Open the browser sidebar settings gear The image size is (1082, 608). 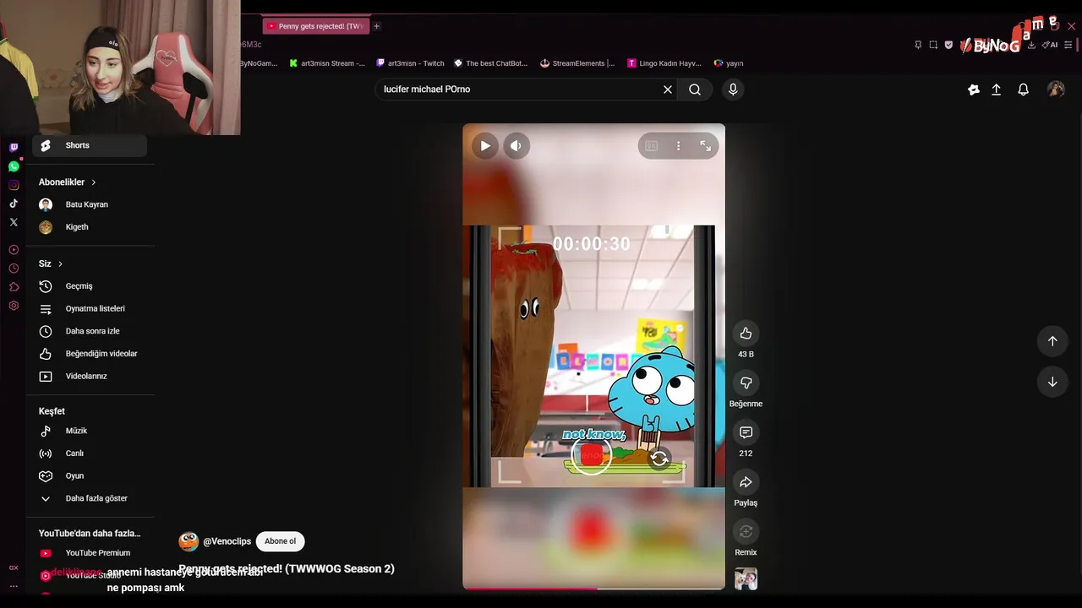(14, 306)
